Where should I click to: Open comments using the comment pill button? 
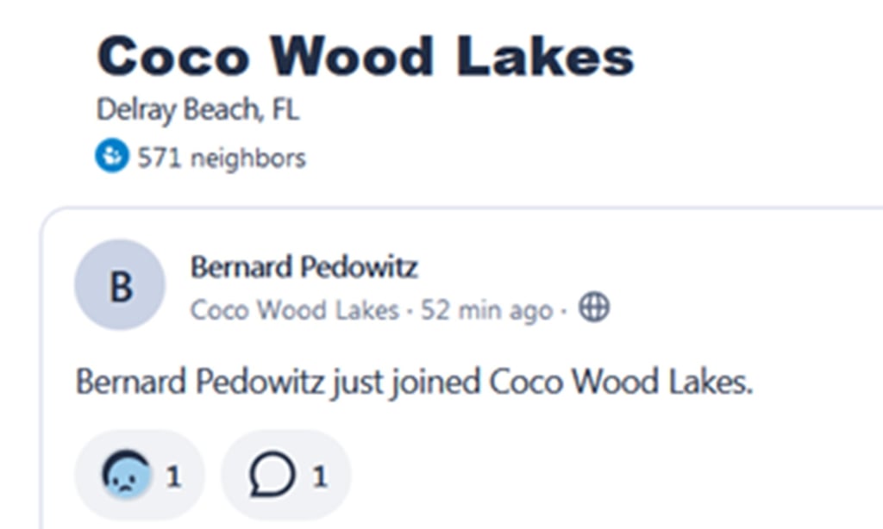pyautogui.click(x=286, y=475)
